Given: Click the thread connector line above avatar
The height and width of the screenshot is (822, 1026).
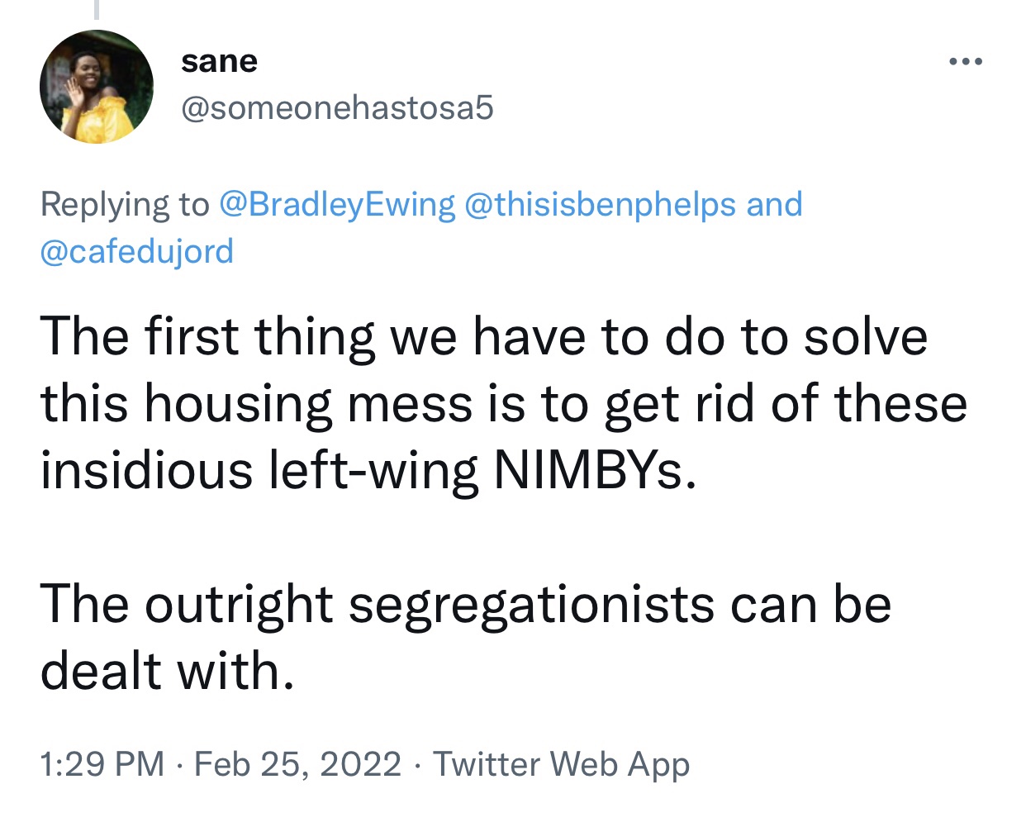Looking at the screenshot, I should pos(96,9).
